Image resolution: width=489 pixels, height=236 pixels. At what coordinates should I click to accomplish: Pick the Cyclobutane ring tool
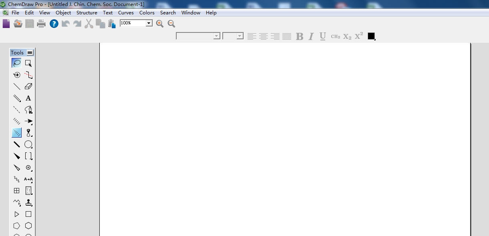click(28, 214)
